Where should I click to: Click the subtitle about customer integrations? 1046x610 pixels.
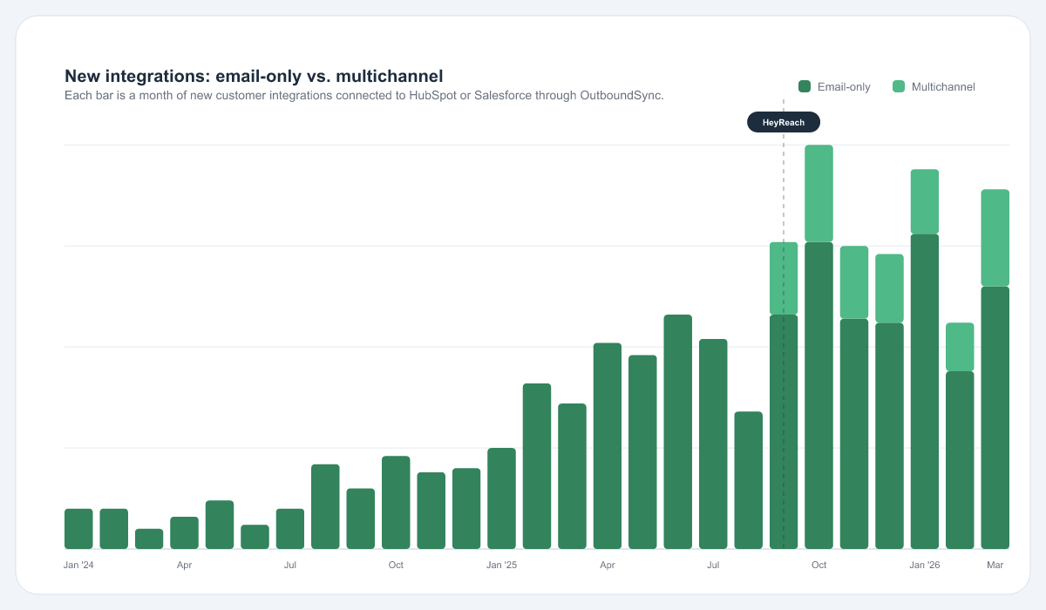pos(365,95)
